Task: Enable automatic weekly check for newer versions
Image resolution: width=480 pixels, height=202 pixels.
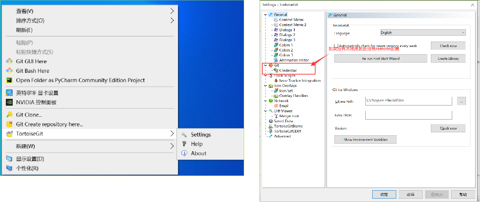Action: (336, 46)
